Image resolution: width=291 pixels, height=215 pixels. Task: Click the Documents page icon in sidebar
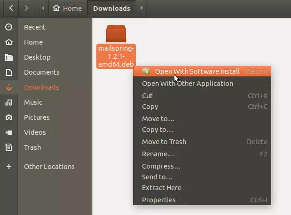[x=9, y=72]
